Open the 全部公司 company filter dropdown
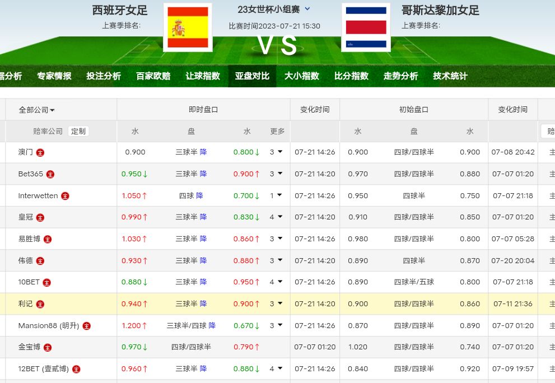The width and height of the screenshot is (555, 383). point(36,110)
